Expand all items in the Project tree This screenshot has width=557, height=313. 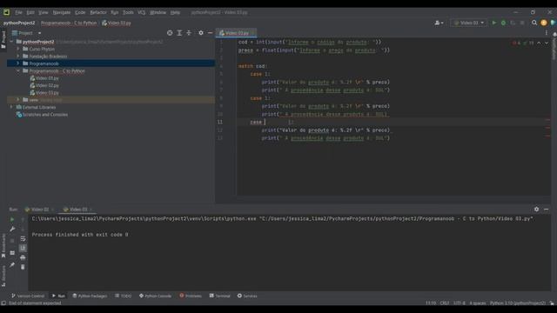click(179, 33)
